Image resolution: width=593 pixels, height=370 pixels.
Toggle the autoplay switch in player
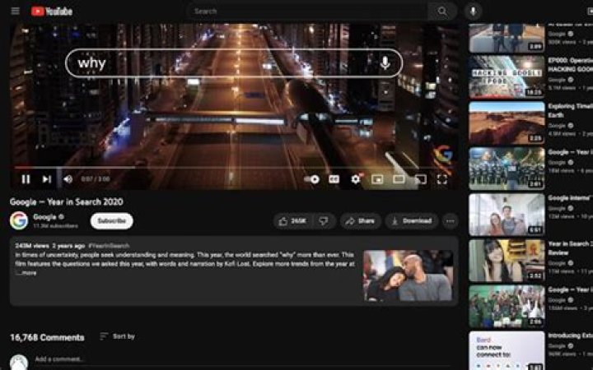(x=312, y=179)
